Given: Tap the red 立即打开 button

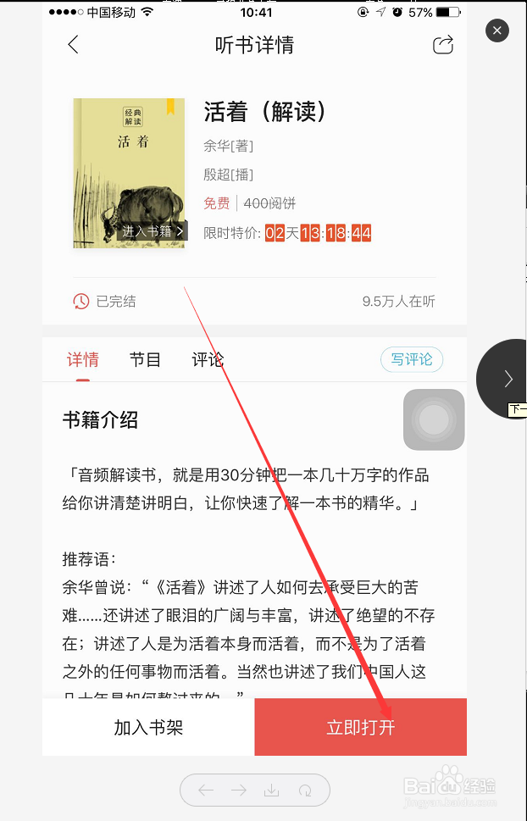Looking at the screenshot, I should (360, 727).
